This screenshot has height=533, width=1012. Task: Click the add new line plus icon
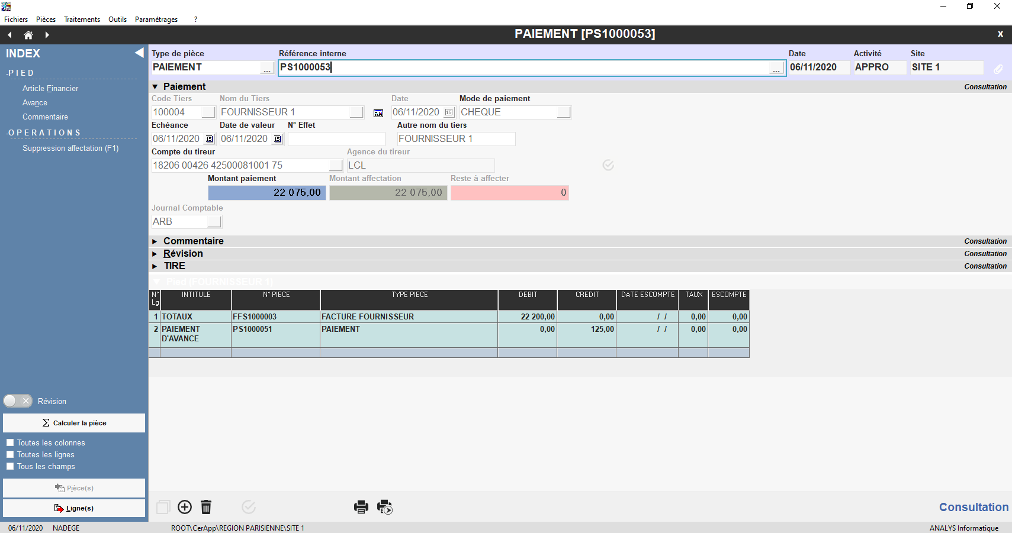pos(185,507)
